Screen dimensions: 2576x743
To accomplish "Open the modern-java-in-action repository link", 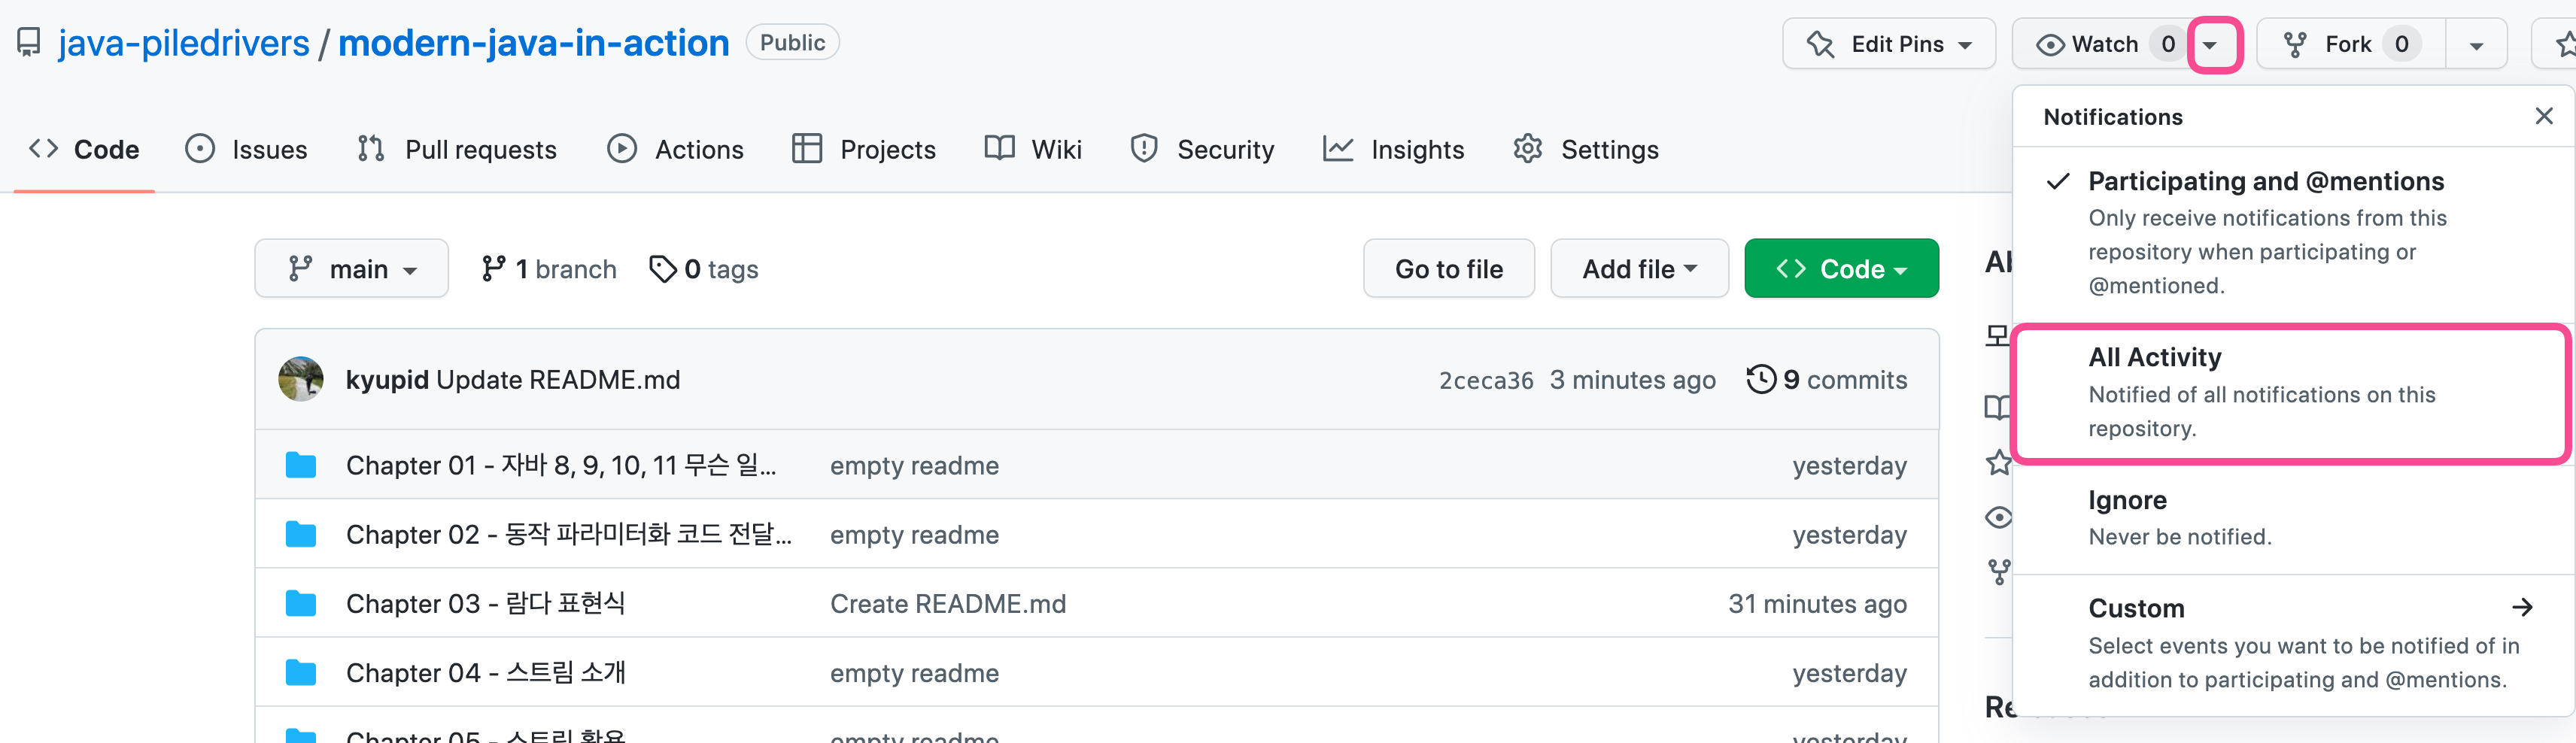I will tap(534, 43).
